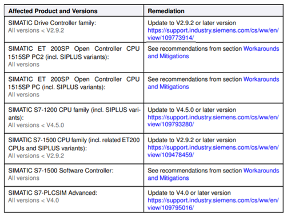
Task: Select the SIMATIC S7-PLCSIM Advanced text
Action: pyautogui.click(x=53, y=193)
